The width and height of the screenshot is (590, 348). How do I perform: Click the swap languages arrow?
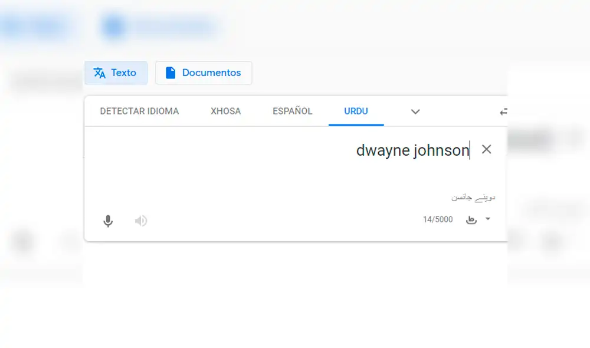tap(504, 111)
